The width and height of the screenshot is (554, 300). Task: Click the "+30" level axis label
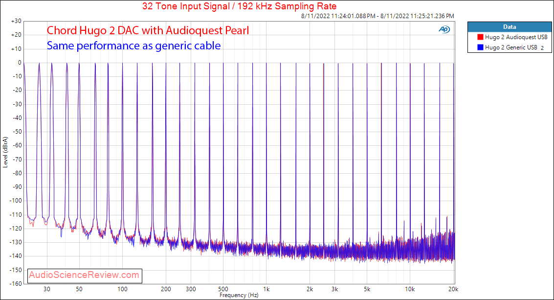coord(16,21)
